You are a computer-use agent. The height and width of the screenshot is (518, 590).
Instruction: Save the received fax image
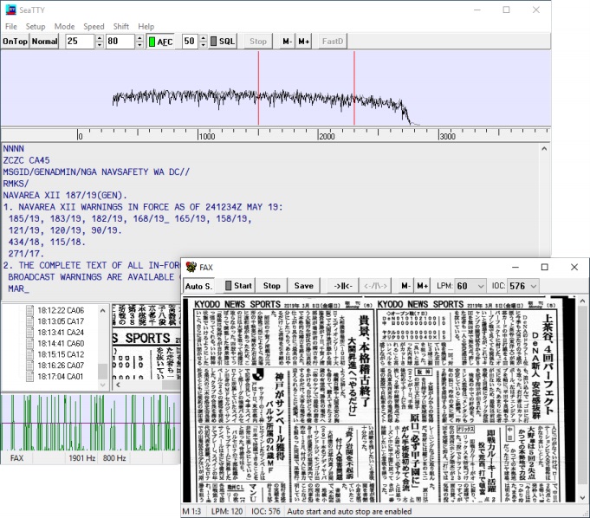303,286
